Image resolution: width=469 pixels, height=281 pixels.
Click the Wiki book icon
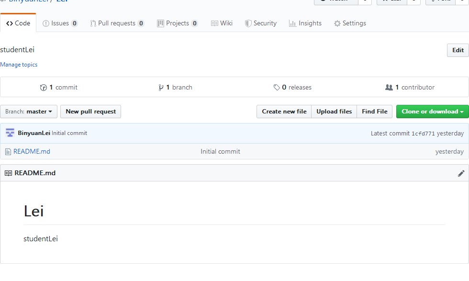click(214, 23)
